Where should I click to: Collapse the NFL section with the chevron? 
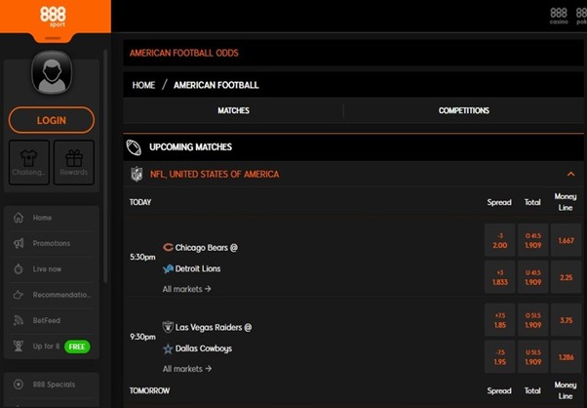pyautogui.click(x=570, y=174)
